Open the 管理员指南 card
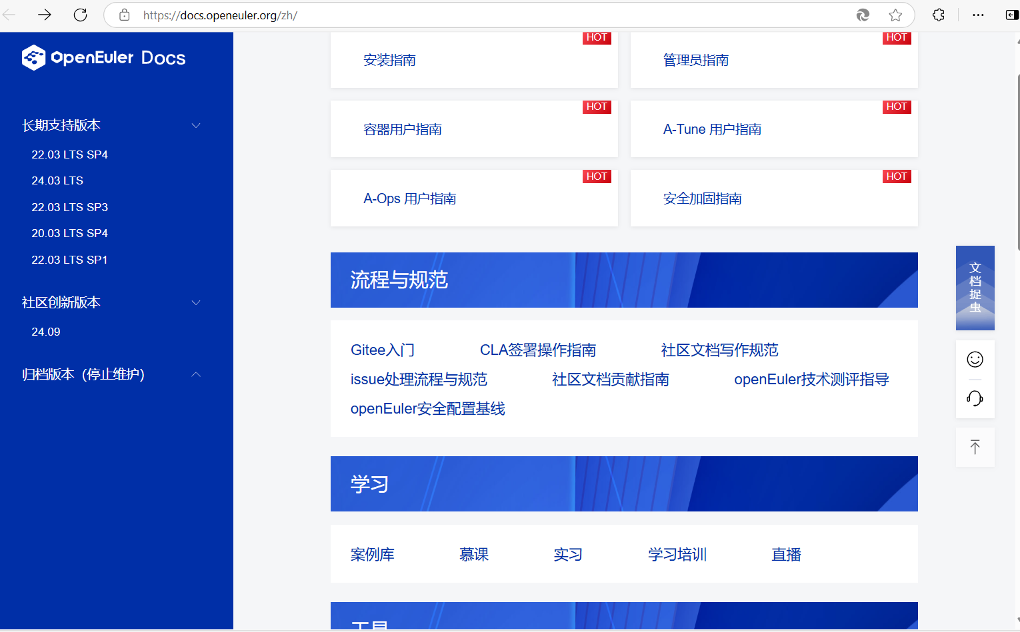Viewport: 1020px width, 632px height. [x=774, y=60]
